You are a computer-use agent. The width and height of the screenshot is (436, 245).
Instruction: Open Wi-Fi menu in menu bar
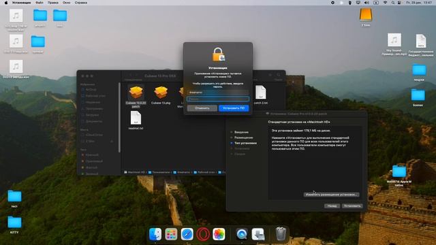pos(385,3)
